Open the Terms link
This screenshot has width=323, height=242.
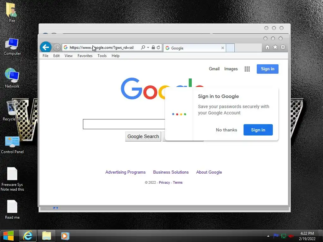point(178,182)
